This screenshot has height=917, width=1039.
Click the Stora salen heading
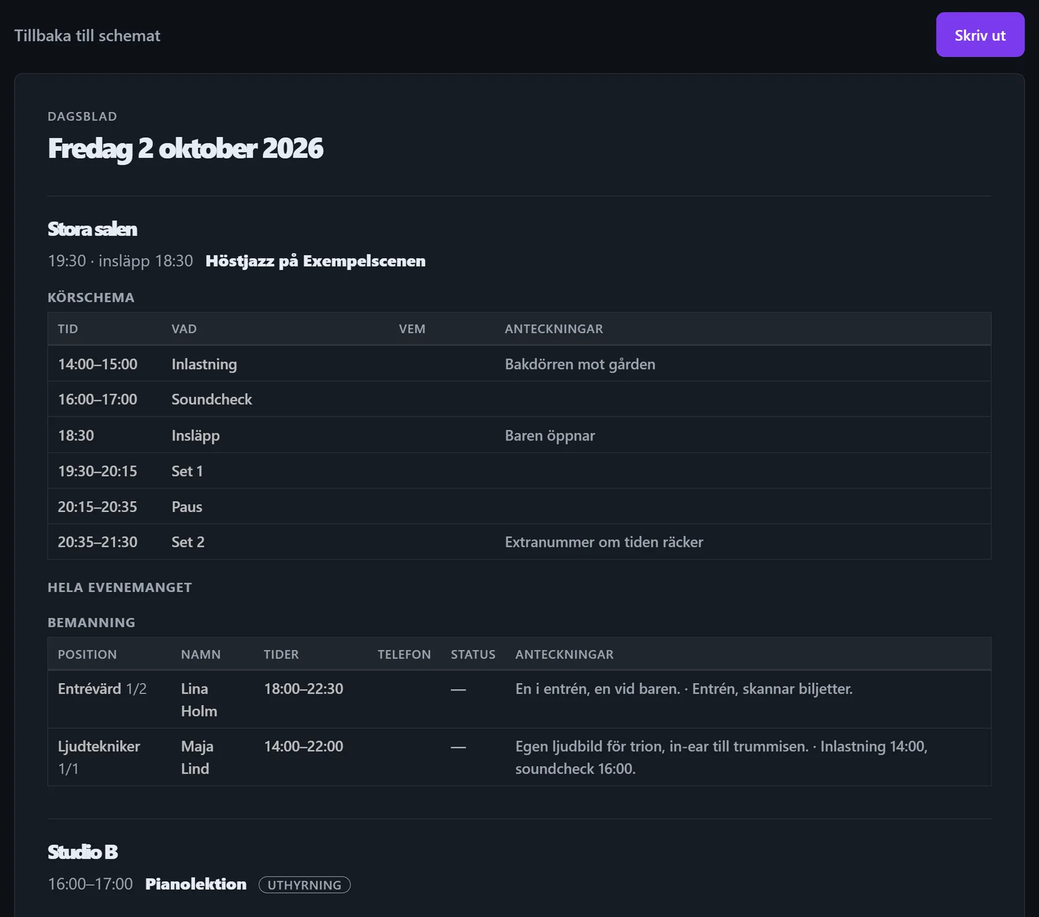(x=92, y=229)
